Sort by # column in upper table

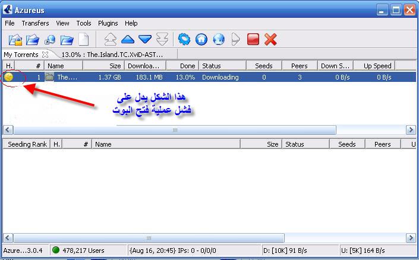click(29, 66)
